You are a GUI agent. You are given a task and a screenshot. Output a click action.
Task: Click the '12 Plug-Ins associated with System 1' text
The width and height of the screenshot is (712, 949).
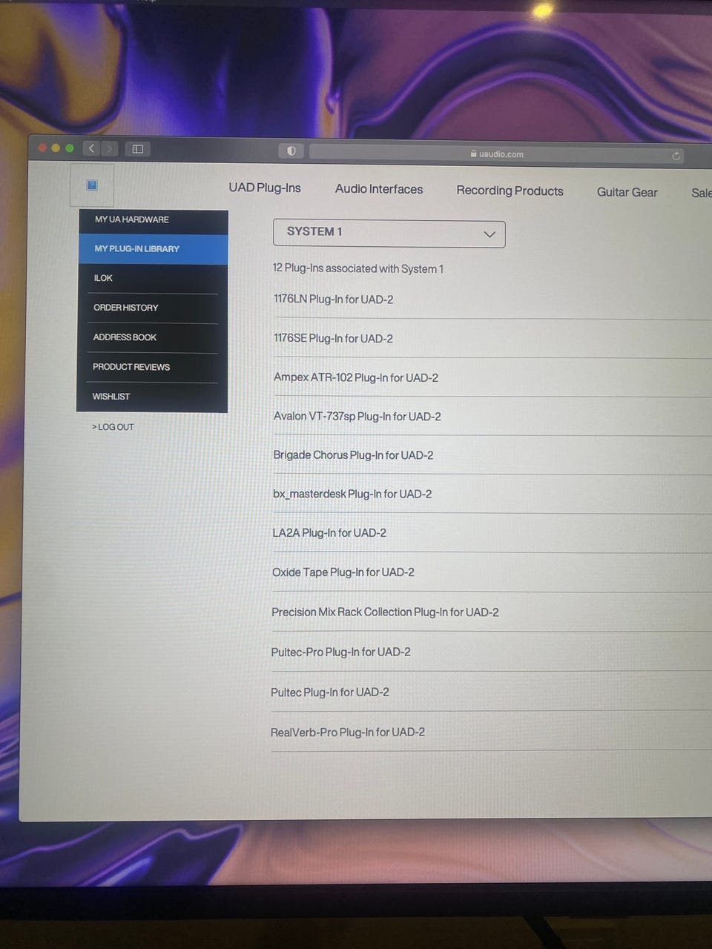point(357,268)
